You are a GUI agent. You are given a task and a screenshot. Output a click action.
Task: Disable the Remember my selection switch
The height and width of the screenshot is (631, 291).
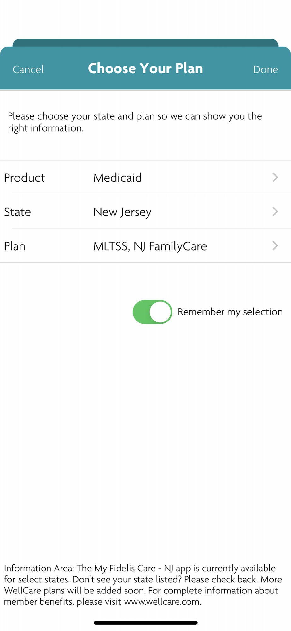point(152,312)
